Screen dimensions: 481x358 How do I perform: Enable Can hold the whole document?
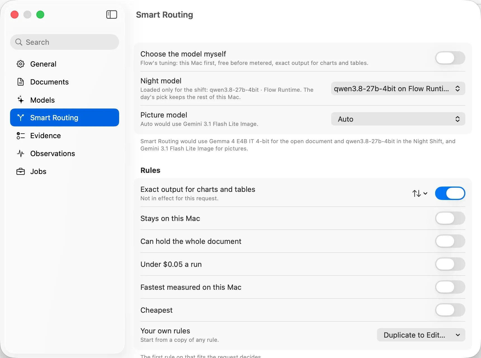[450, 241]
